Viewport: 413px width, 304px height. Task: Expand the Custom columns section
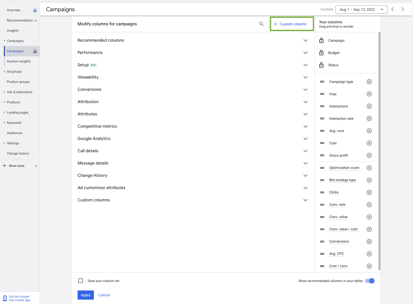click(x=305, y=200)
